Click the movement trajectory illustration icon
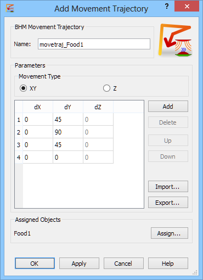 pyautogui.click(x=175, y=40)
